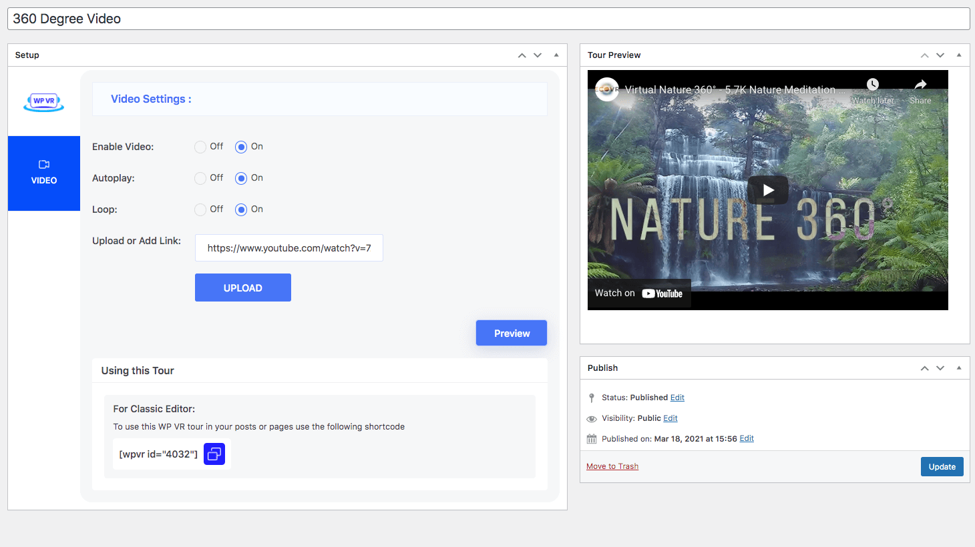Move Tour Preview panel up
Viewport: 975px width, 547px height.
pyautogui.click(x=925, y=55)
